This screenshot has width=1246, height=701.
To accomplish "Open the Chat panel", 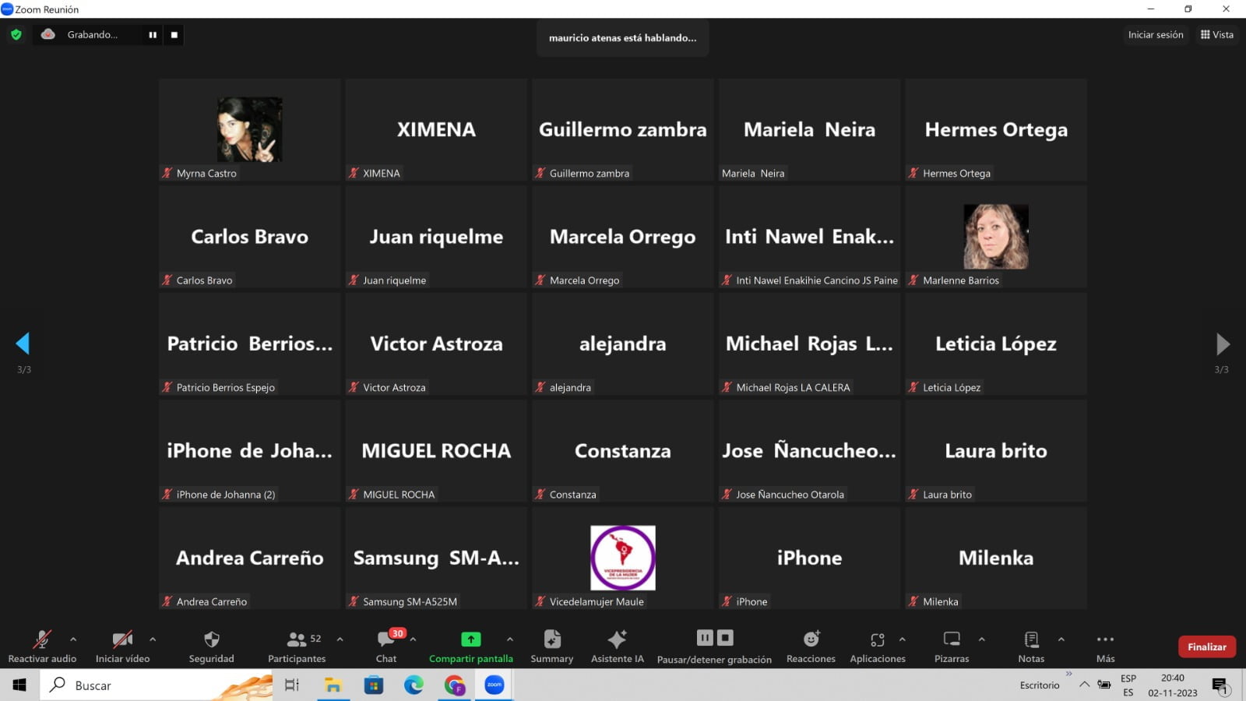I will tap(386, 639).
